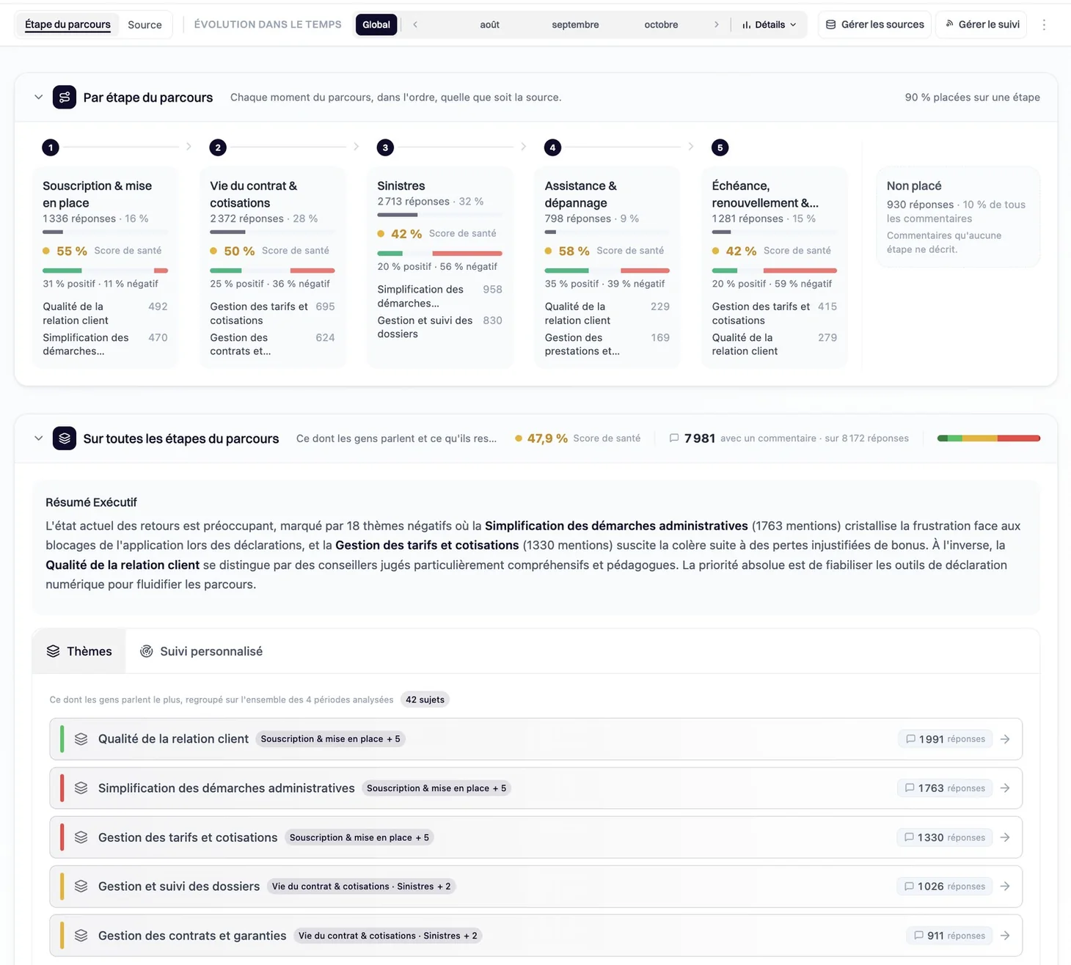Expand the 'Qualité de la relation client' theme row
The width and height of the screenshot is (1071, 965).
click(536, 739)
